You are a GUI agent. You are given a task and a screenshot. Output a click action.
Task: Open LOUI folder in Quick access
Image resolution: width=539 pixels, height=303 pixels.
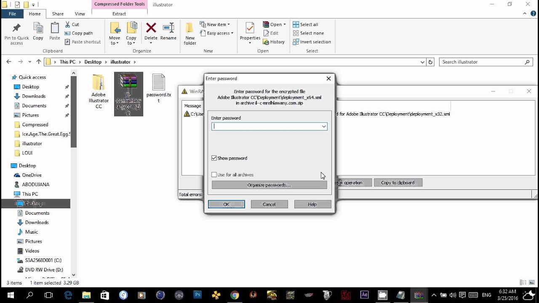click(27, 153)
